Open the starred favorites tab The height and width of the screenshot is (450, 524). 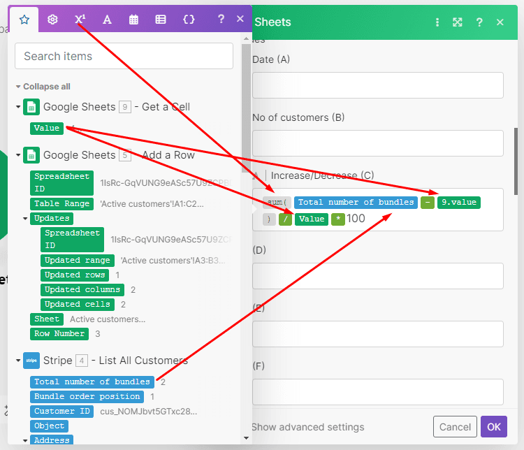24,20
